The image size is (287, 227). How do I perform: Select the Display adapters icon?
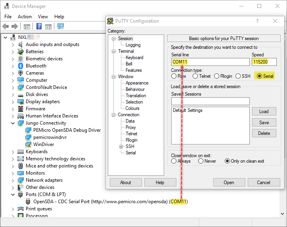[x=21, y=102]
